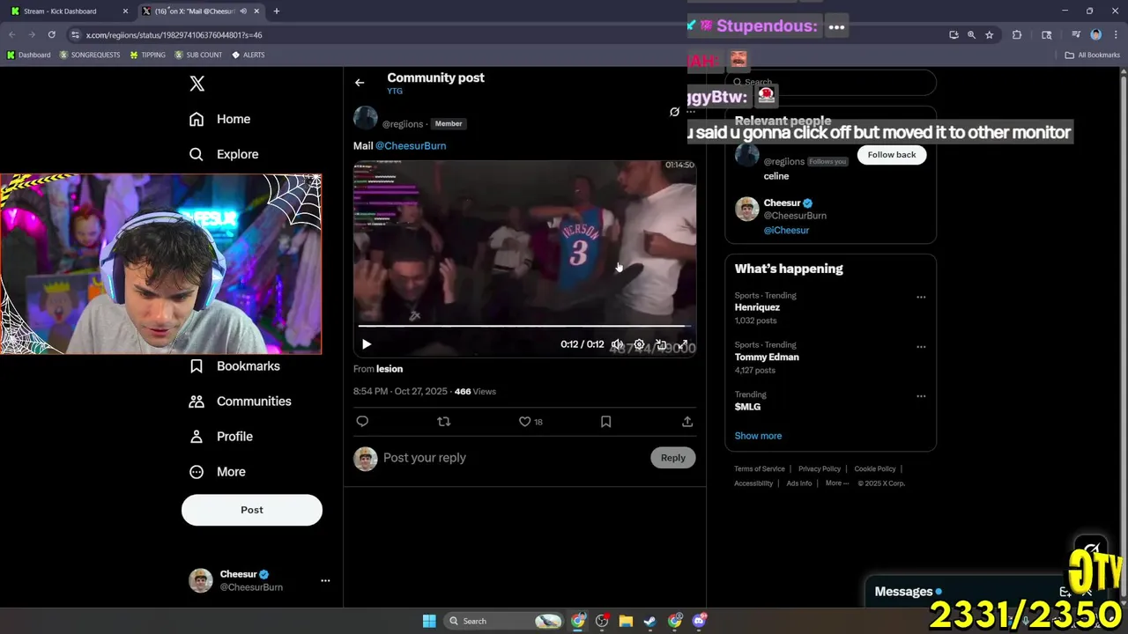Click the reply comment icon
The width and height of the screenshot is (1128, 634).
pyautogui.click(x=362, y=422)
